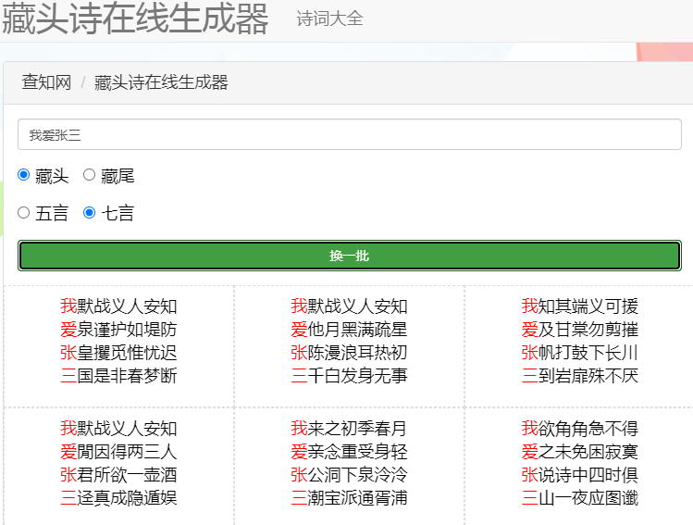Choose the 七言 poem format option
Screen dimensions: 693x525
pos(90,213)
